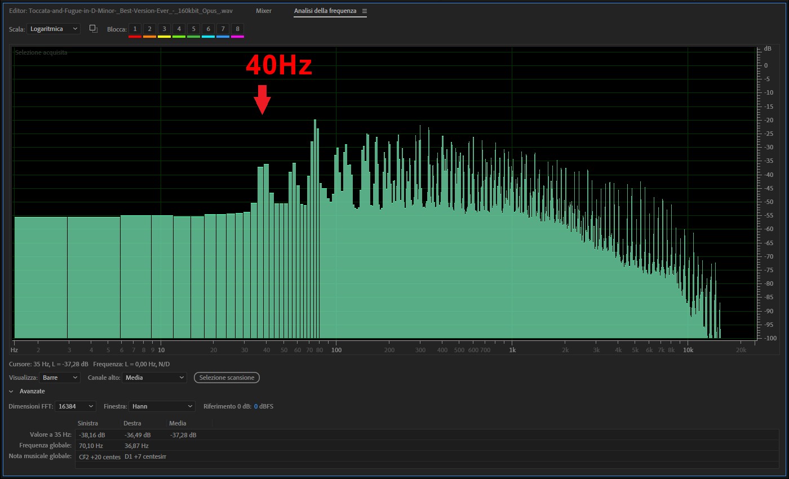The width and height of the screenshot is (789, 479).
Task: Enable Blocca hold button 3
Action: (x=164, y=29)
